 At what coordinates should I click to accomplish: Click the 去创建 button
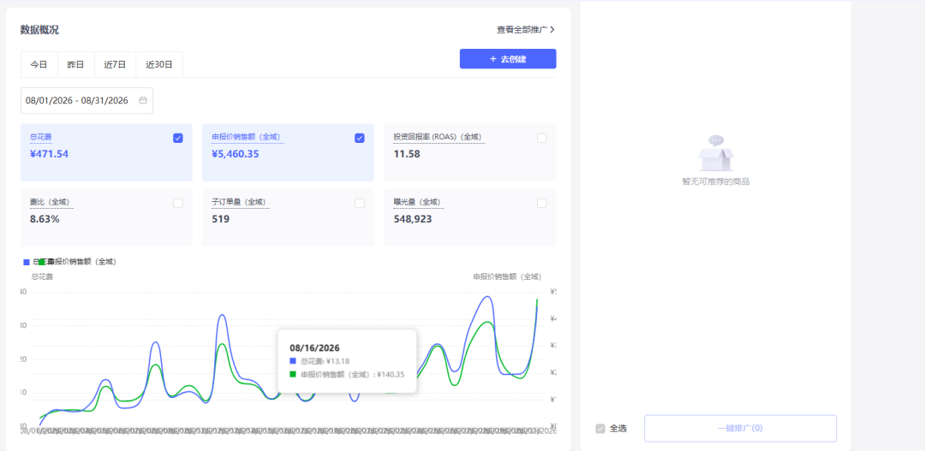coord(508,59)
